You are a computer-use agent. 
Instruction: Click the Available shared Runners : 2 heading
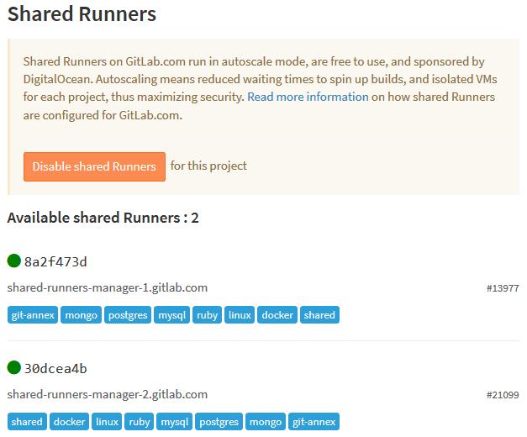click(103, 218)
